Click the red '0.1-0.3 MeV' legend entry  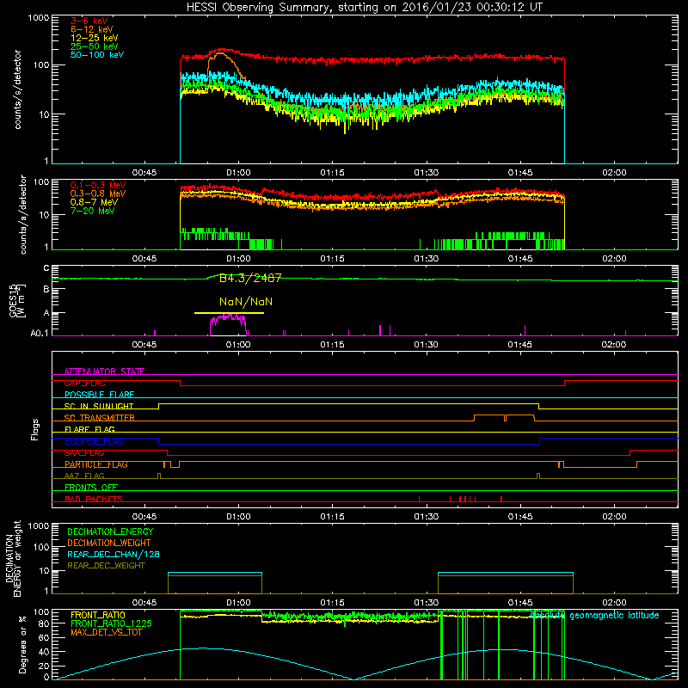(98, 185)
